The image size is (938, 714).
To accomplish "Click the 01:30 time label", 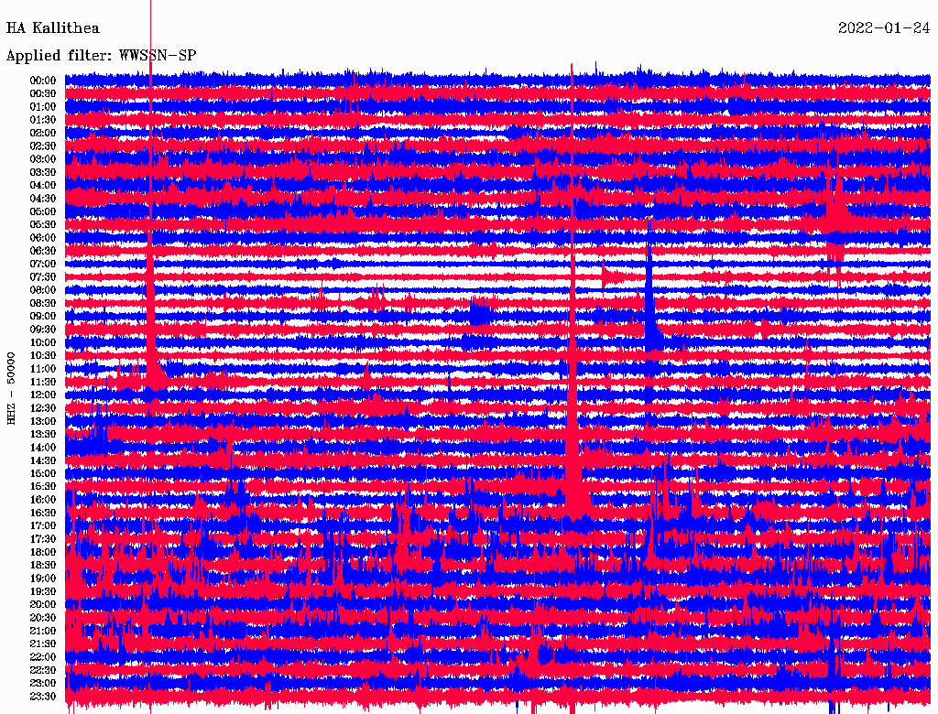I will (x=42, y=120).
